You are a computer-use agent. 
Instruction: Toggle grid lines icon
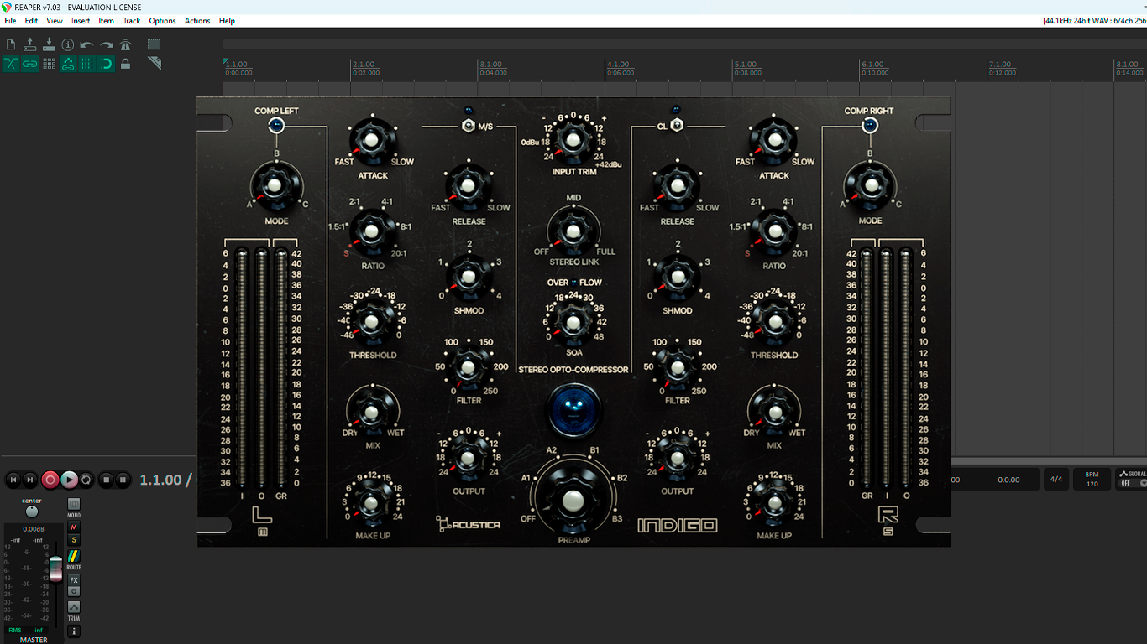point(87,64)
